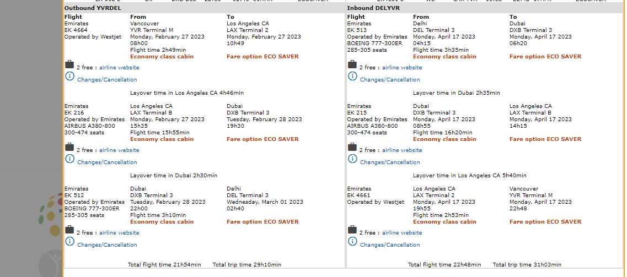View Changes/Cancellation for Vancouver-bound flight EK 4661

(x=390, y=245)
